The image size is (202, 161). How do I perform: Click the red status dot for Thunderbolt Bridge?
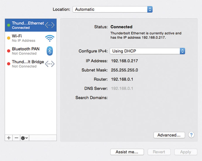pyautogui.click(x=8, y=64)
